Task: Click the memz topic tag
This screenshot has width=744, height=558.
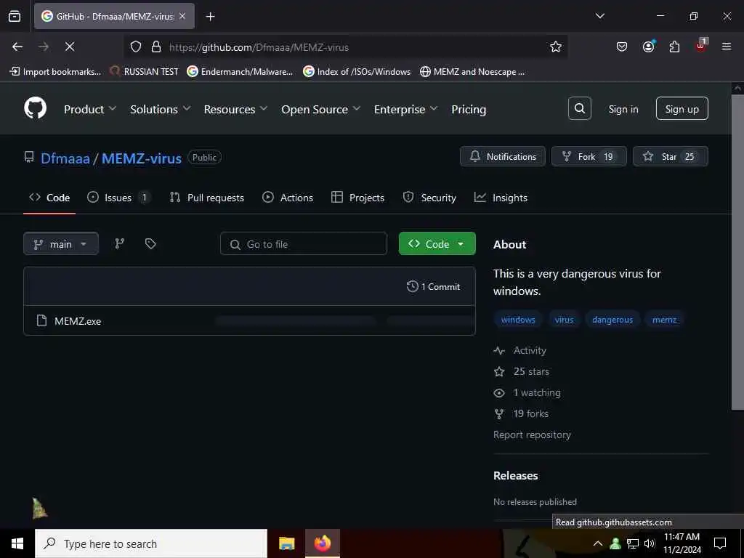Action: click(x=664, y=320)
